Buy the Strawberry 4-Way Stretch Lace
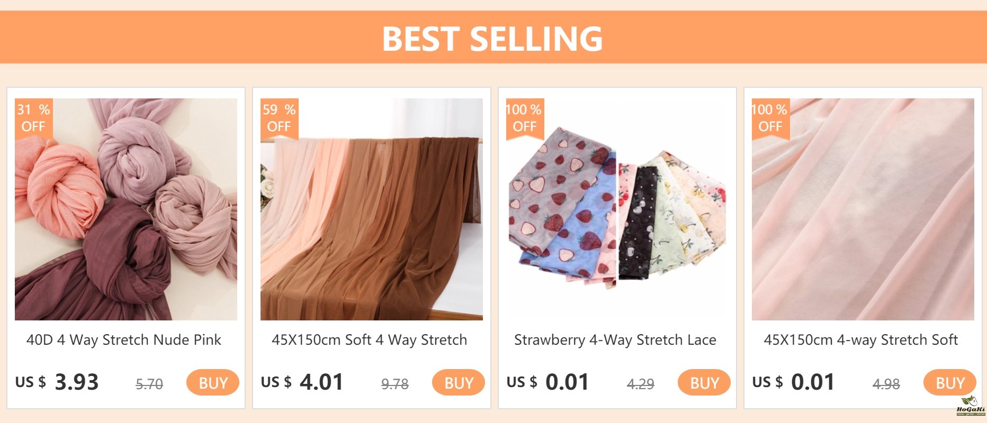Screen dimensions: 987x423 point(704,382)
